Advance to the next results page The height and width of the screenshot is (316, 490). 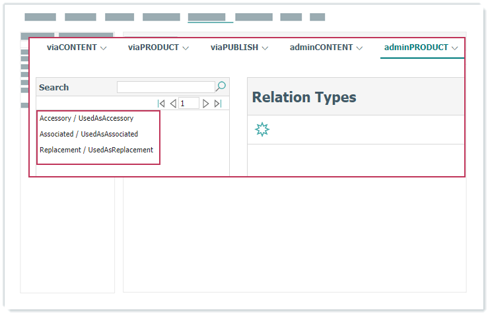coord(206,104)
